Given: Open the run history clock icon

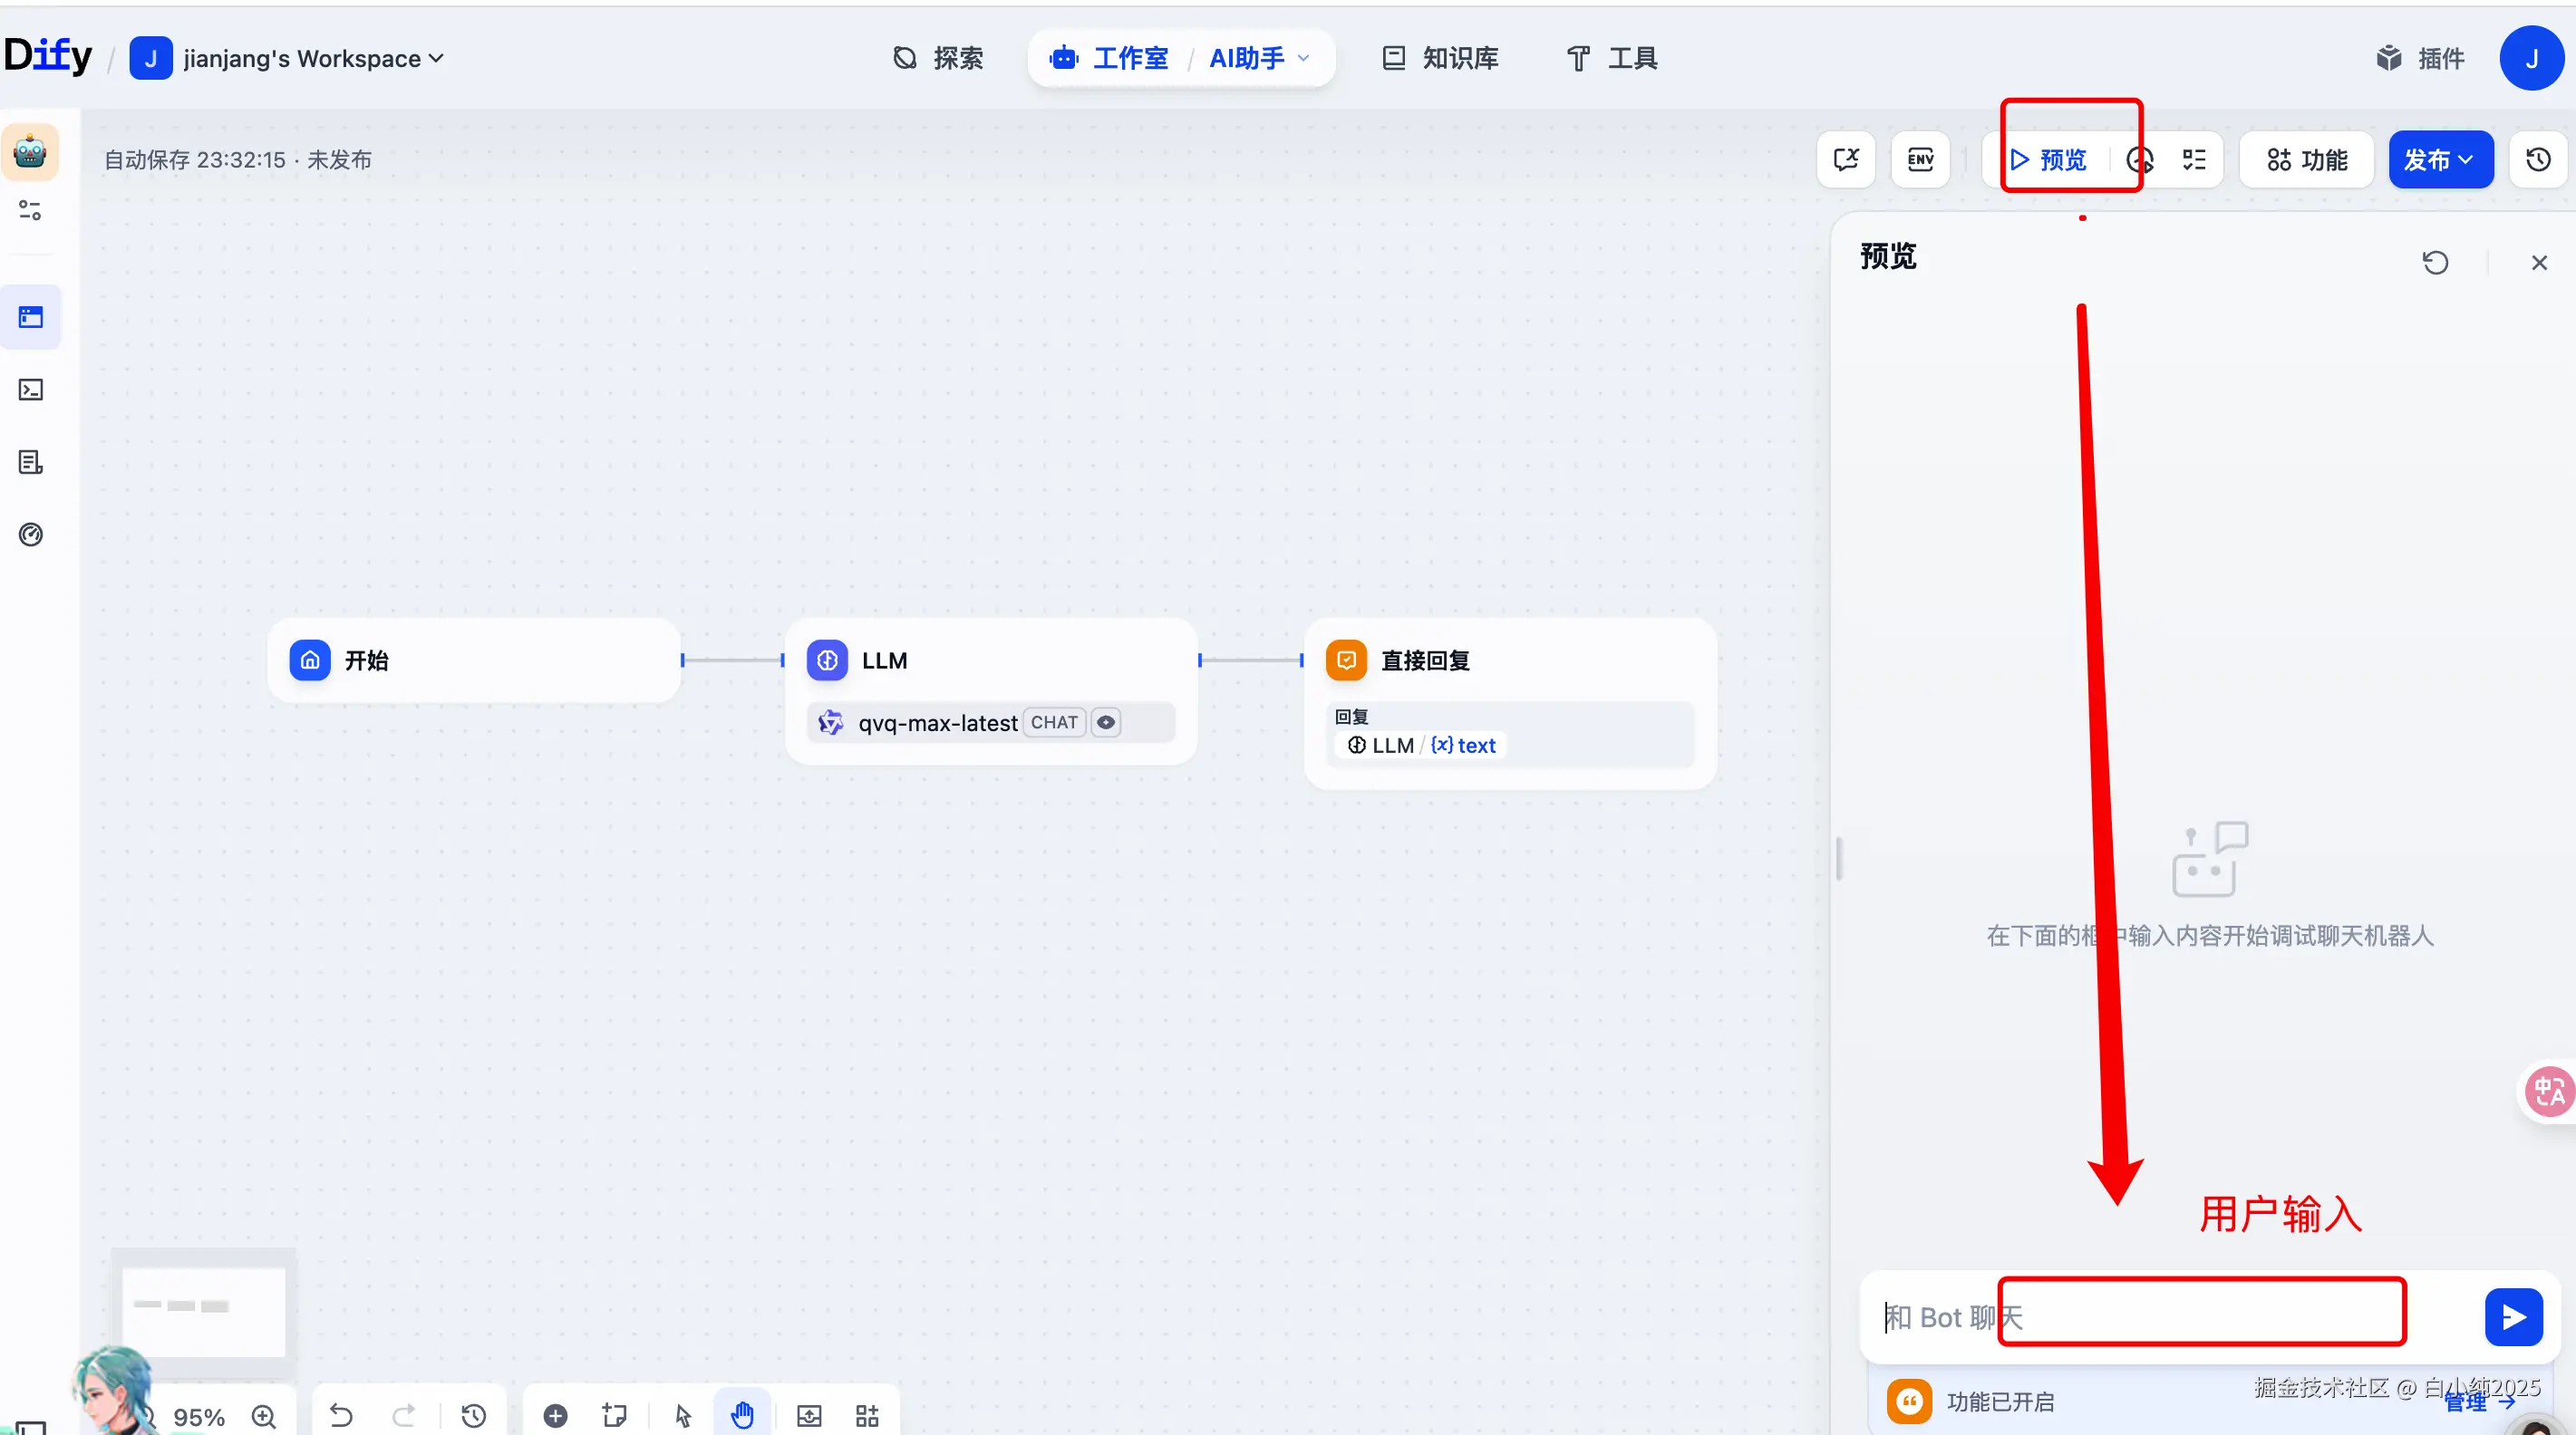Looking at the screenshot, I should click(2139, 159).
